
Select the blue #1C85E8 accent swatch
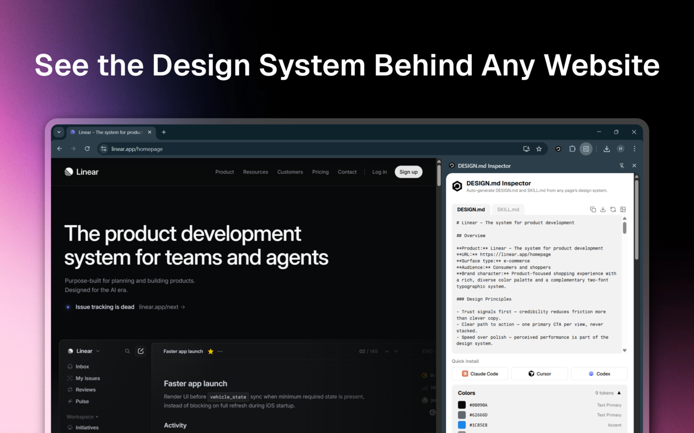(x=462, y=425)
